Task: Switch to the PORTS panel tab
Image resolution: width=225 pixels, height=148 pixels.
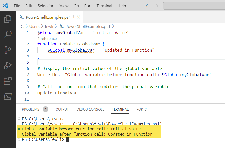Action: (x=141, y=109)
